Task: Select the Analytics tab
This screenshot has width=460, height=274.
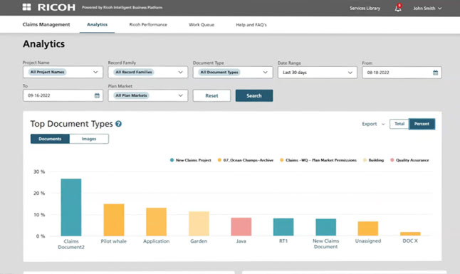Action: (x=97, y=25)
